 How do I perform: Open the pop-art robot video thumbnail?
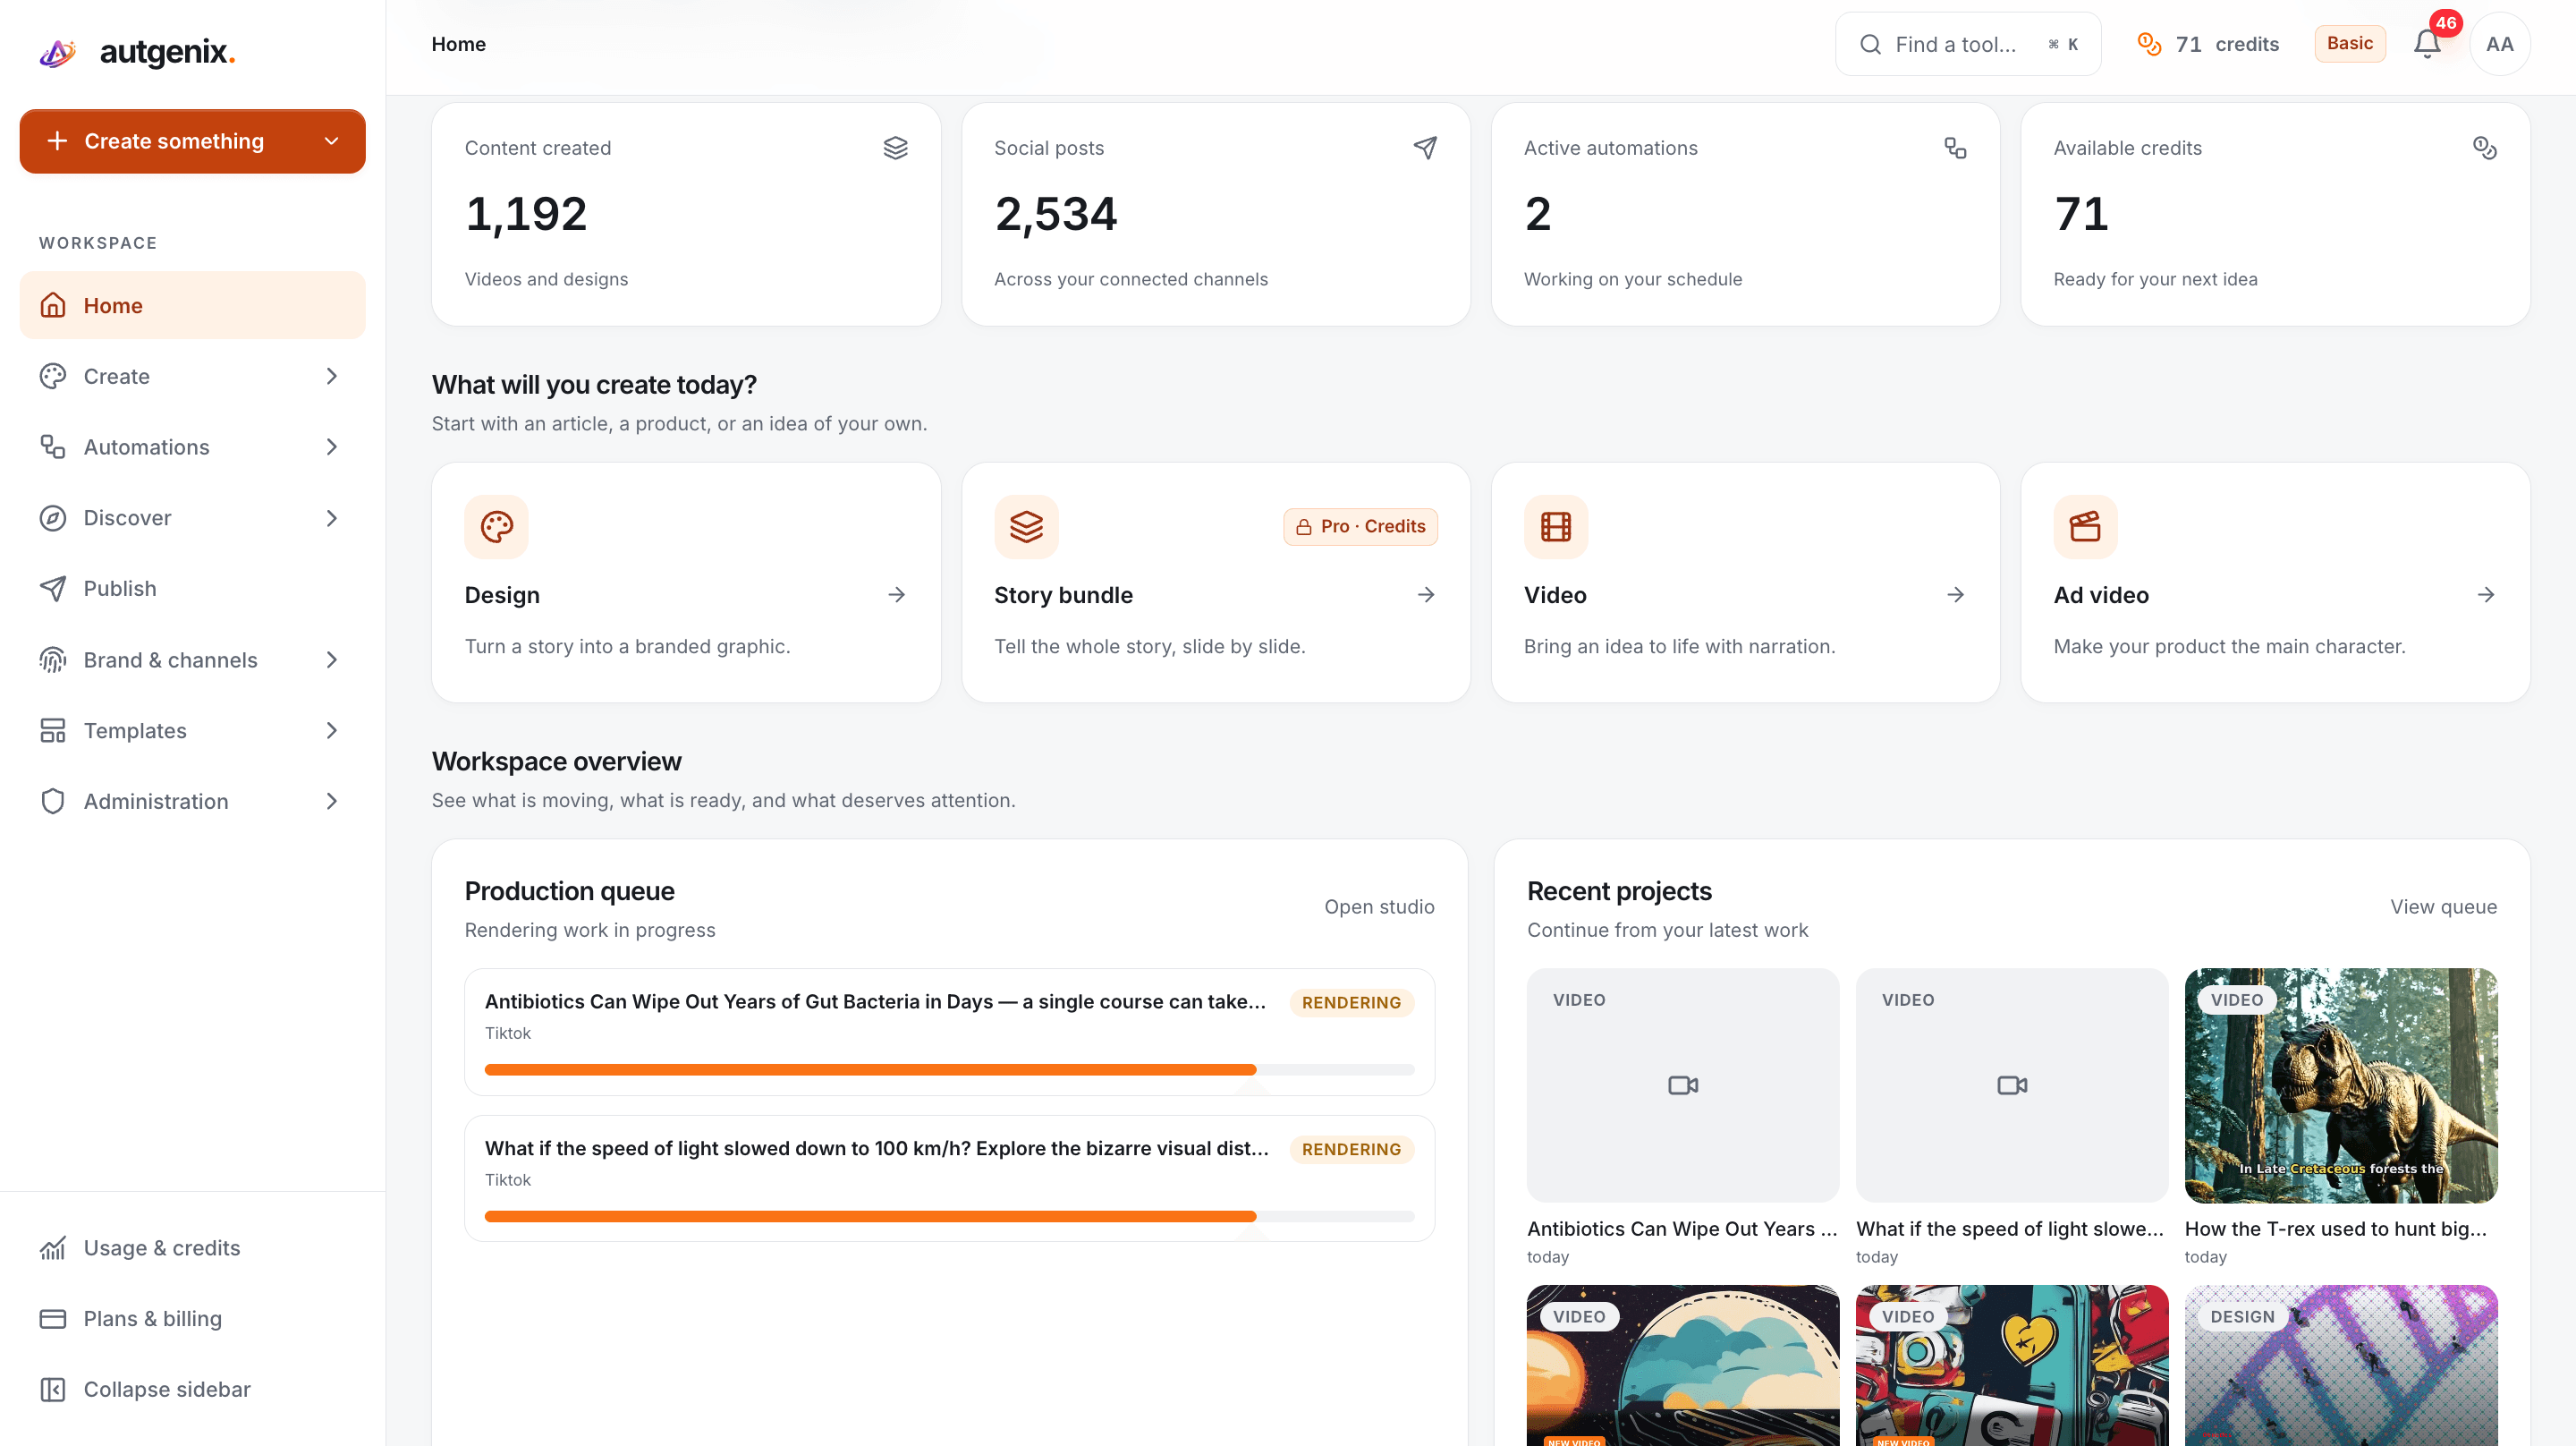(x=2011, y=1365)
